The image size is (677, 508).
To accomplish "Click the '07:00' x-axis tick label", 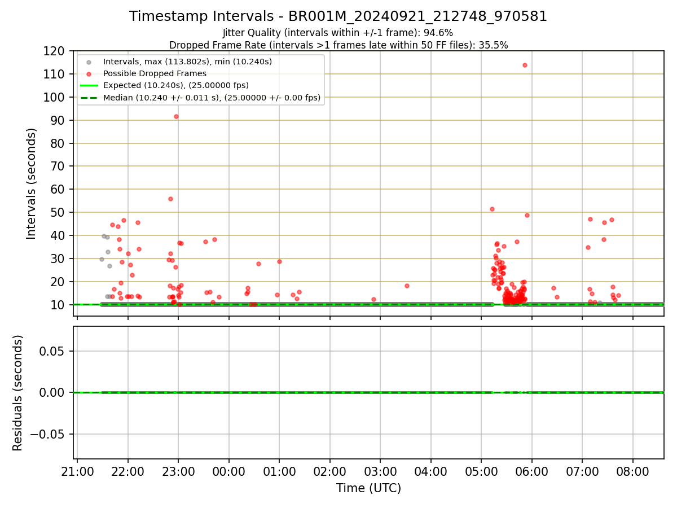I will [x=582, y=471].
